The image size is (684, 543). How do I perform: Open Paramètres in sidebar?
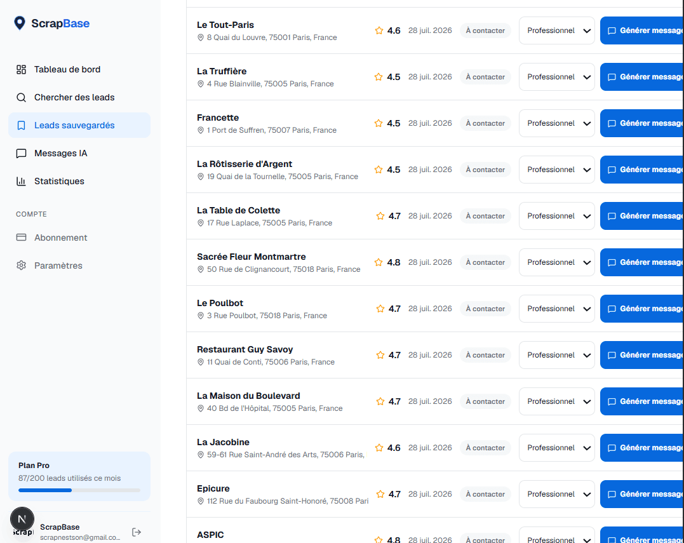pyautogui.click(x=79, y=265)
